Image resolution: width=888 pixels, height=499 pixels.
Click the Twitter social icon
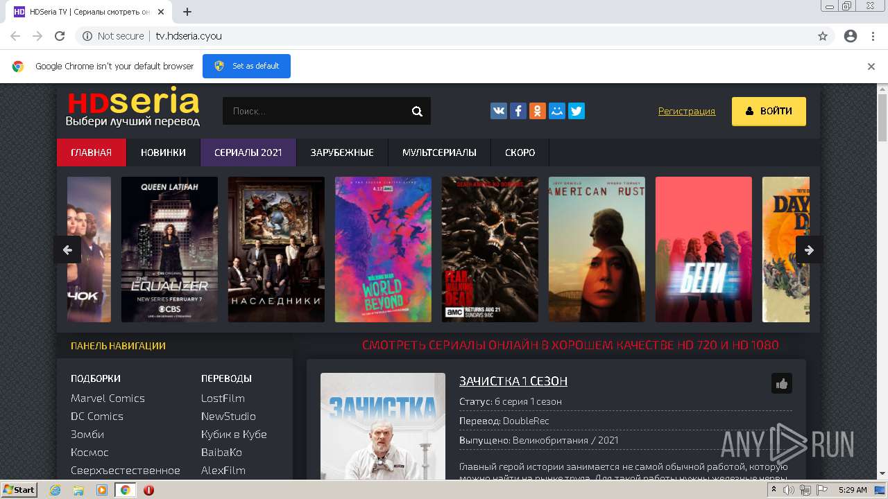click(577, 111)
